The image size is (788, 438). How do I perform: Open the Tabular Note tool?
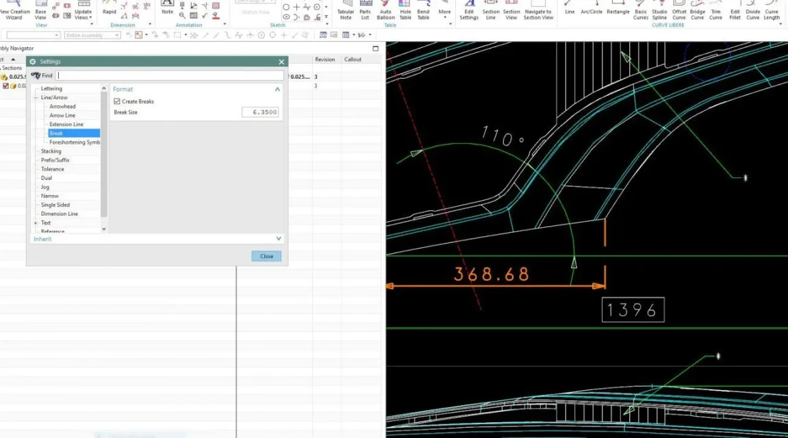click(x=346, y=10)
